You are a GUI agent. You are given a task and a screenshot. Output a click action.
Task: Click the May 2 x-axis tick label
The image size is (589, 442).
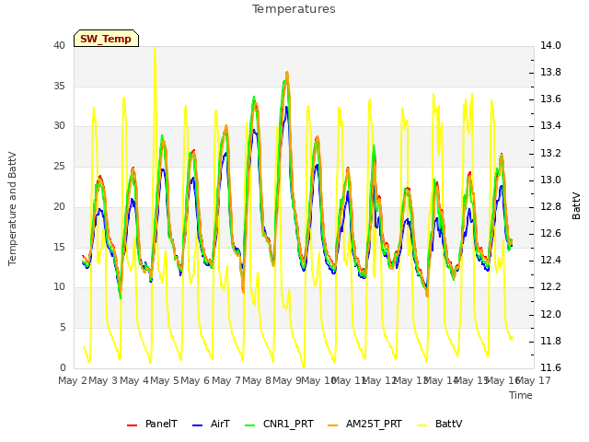click(73, 380)
